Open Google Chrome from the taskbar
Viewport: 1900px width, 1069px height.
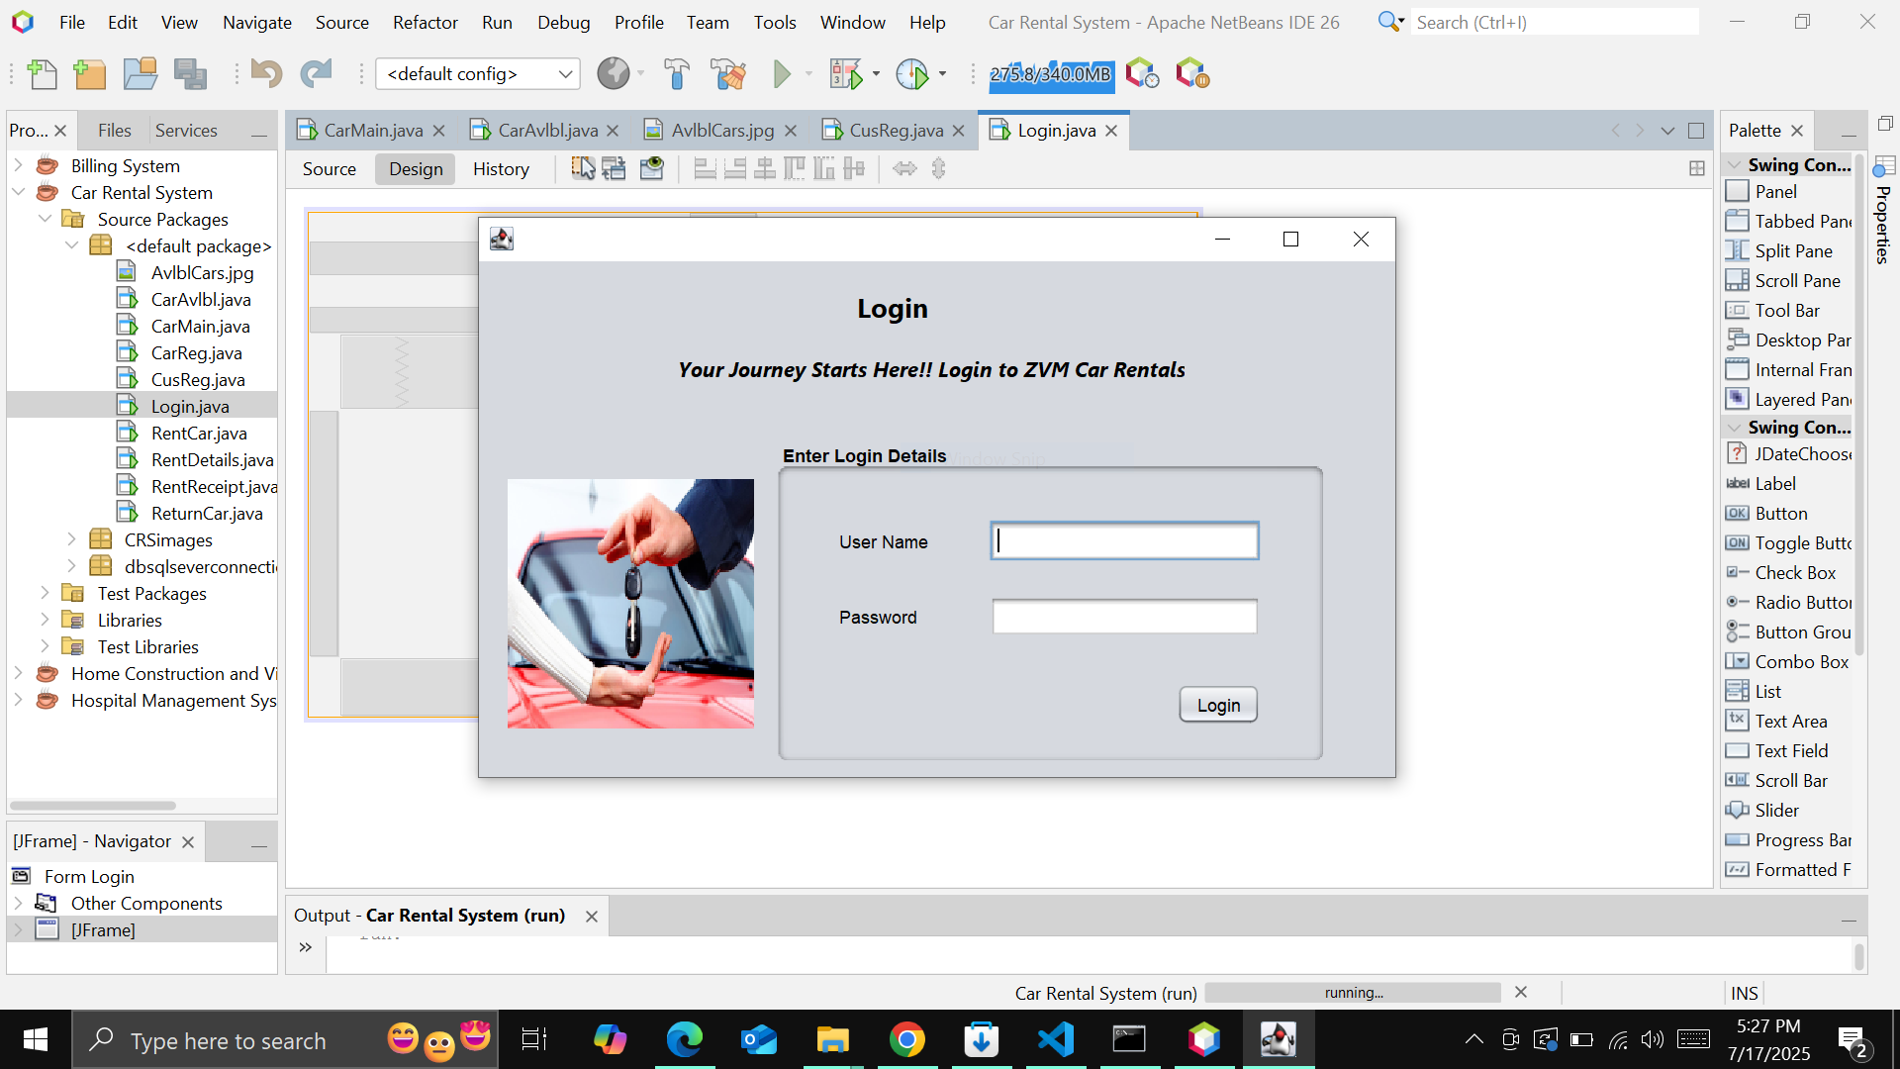coord(907,1039)
